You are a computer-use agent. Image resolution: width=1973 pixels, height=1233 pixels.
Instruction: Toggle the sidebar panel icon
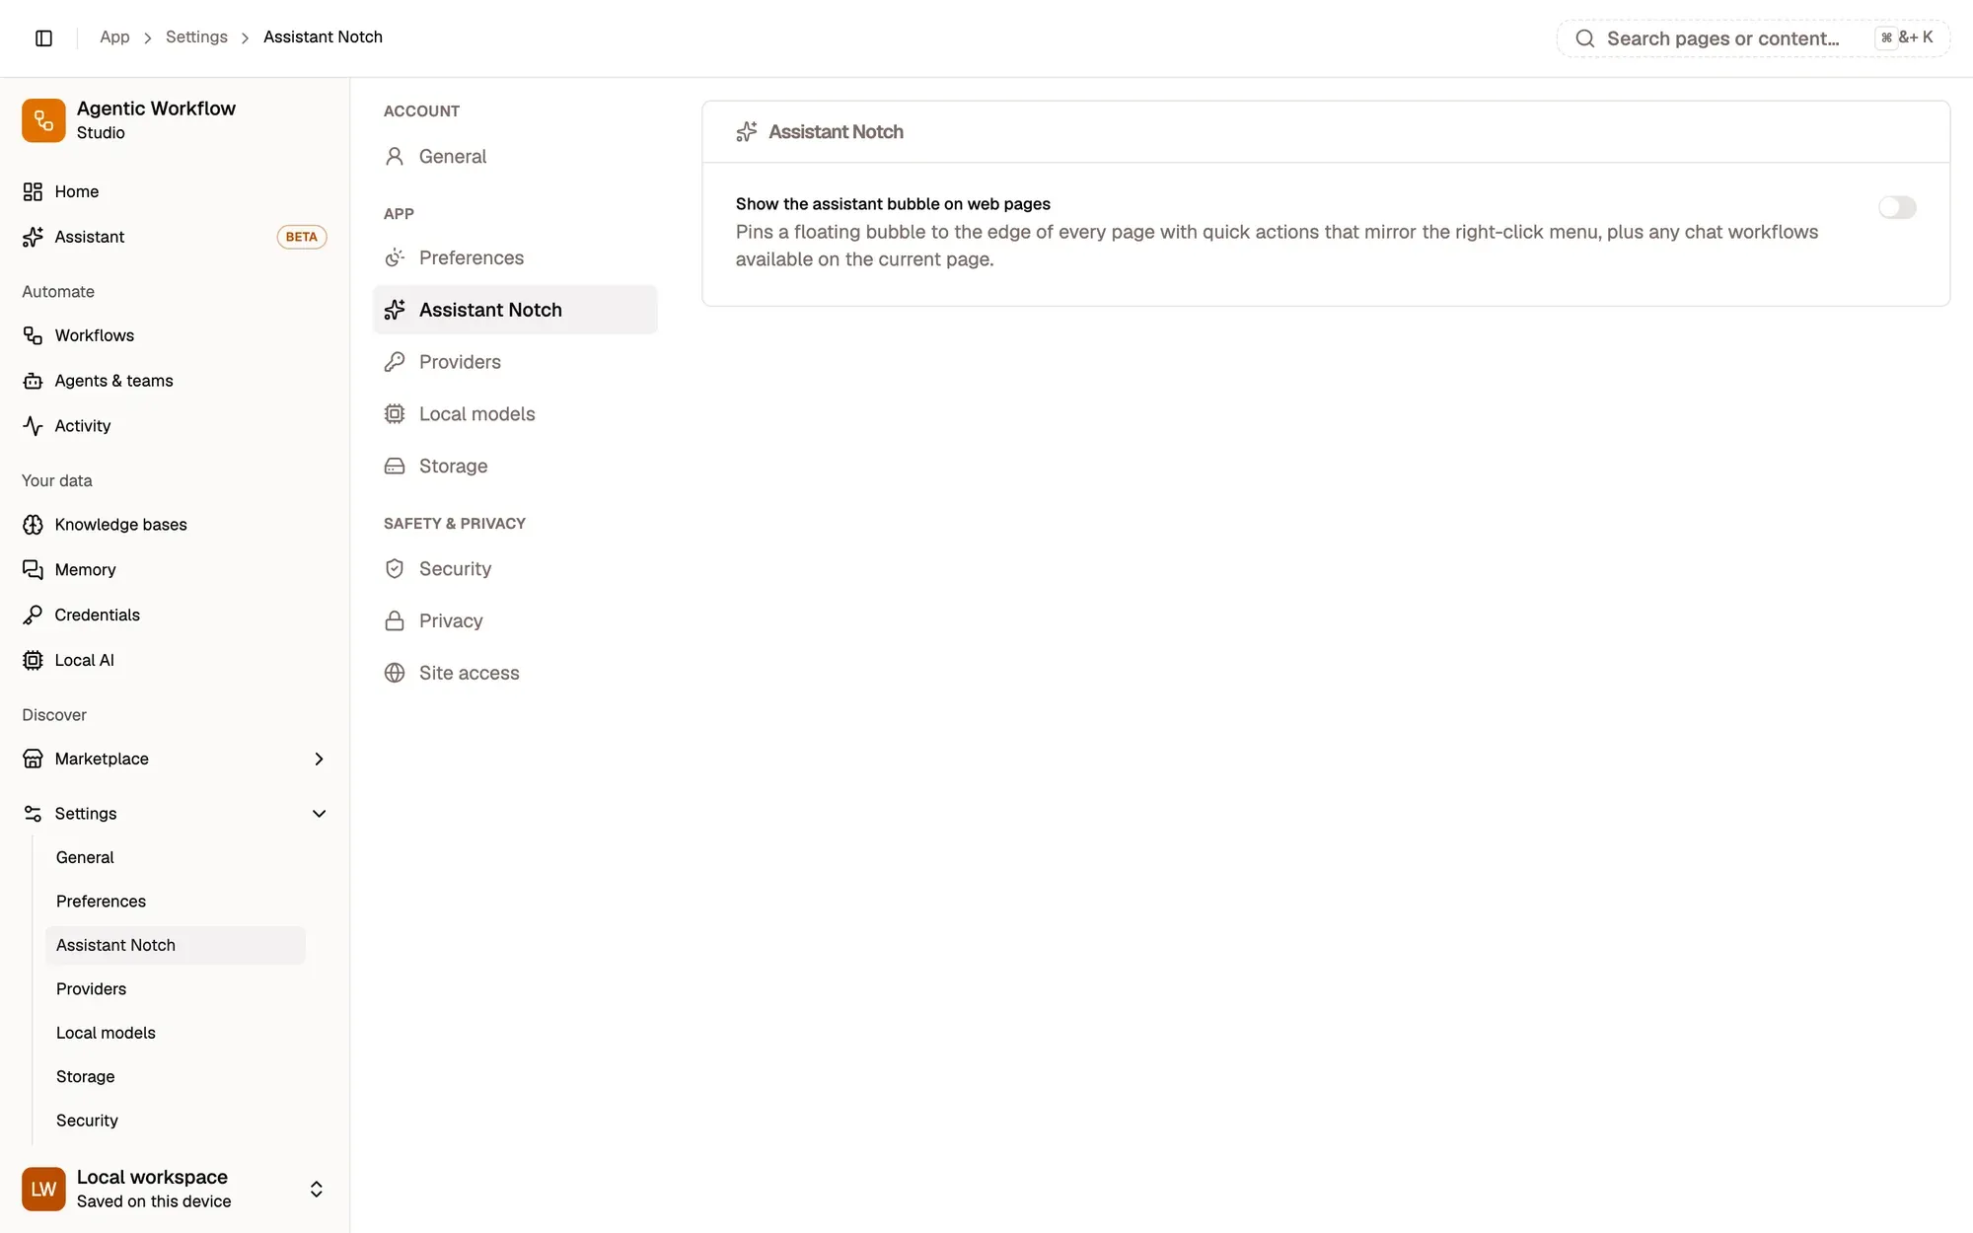(x=43, y=37)
